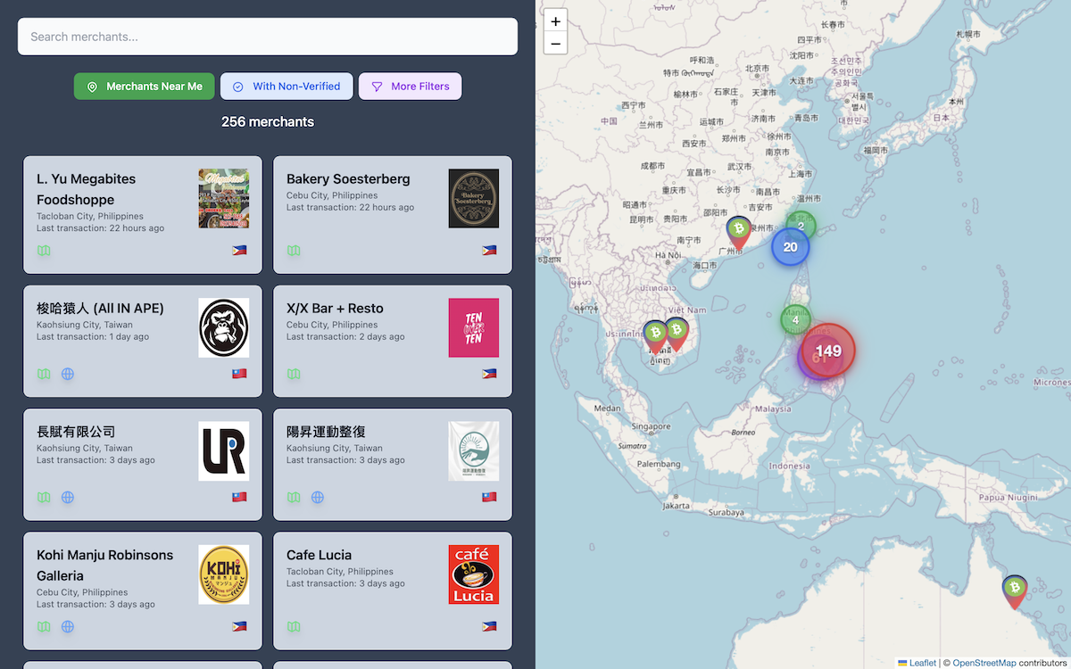Zoom out using the minus map control

click(555, 43)
